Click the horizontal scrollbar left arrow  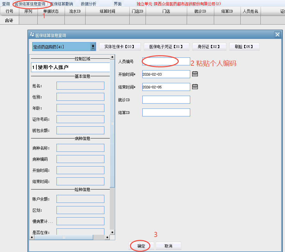32,237
